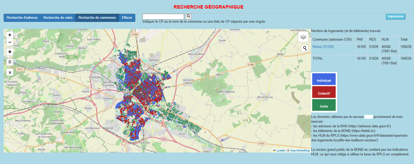
Task: Open Recherche d'adresse tab
Action: (x=22, y=18)
